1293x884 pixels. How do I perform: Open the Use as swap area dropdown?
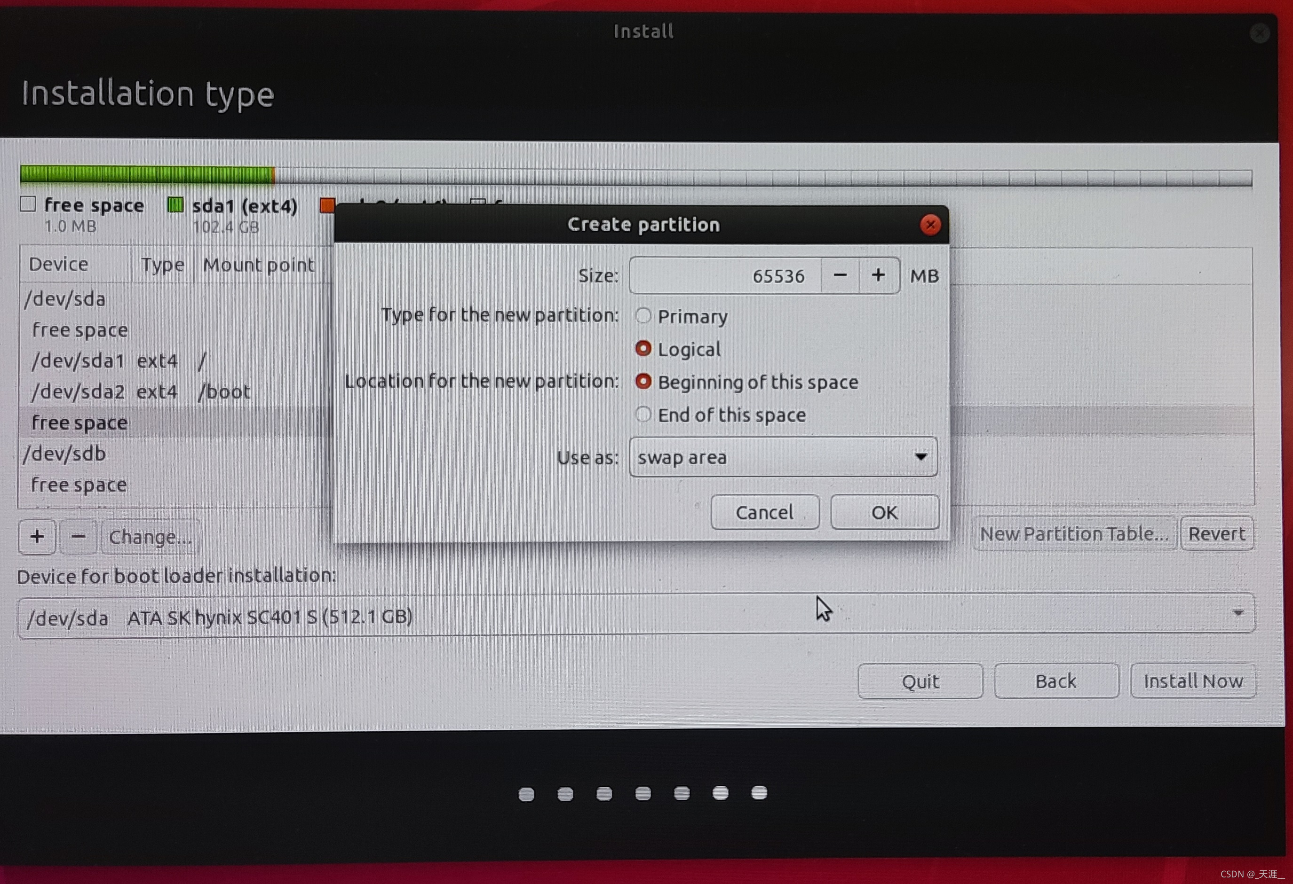coord(783,457)
